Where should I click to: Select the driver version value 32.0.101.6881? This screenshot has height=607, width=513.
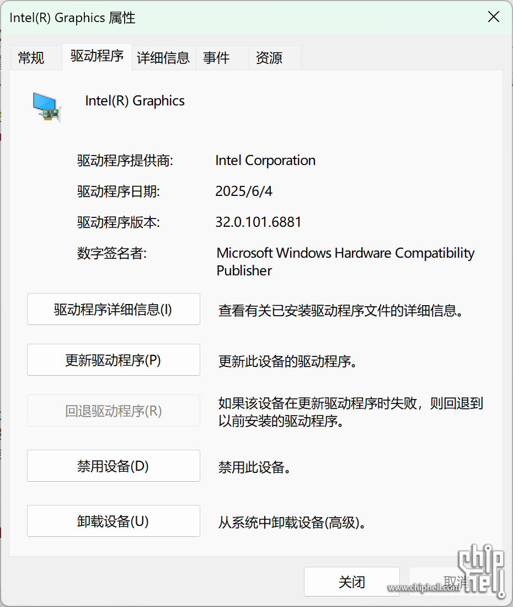tap(259, 222)
